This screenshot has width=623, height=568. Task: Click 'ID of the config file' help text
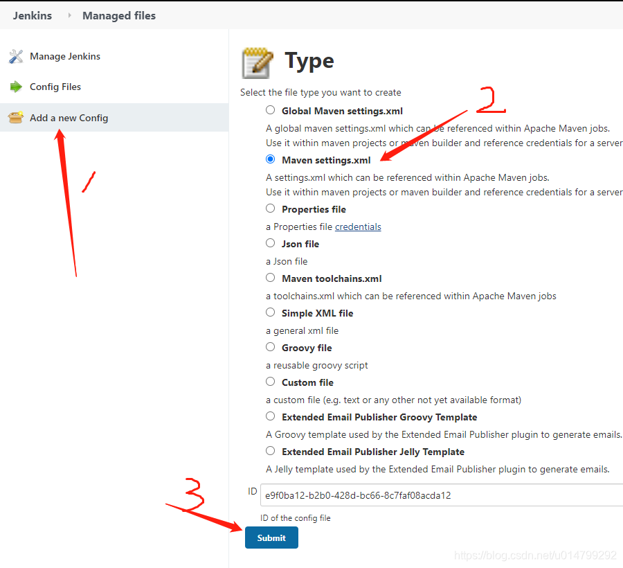coord(295,518)
